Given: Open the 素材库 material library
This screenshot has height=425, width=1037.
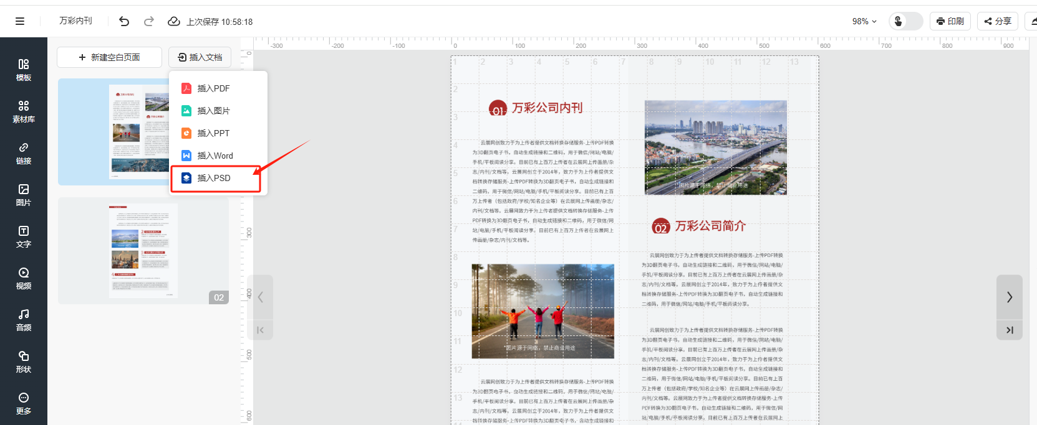Looking at the screenshot, I should (x=24, y=111).
